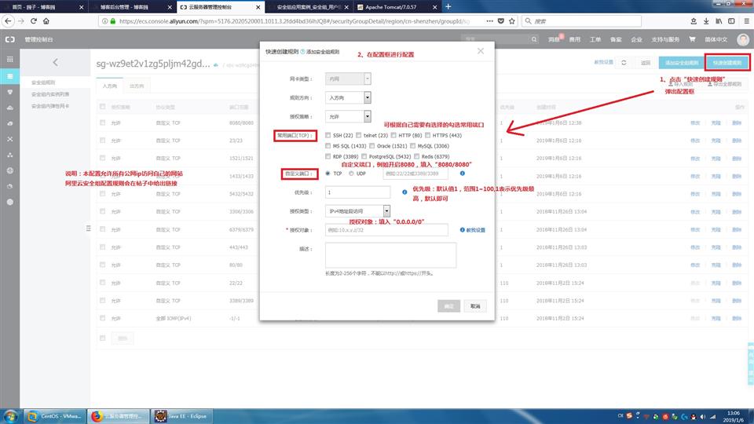Check the PostgreSQL (5432) port box
This screenshot has width=754, height=424.
tap(364, 156)
